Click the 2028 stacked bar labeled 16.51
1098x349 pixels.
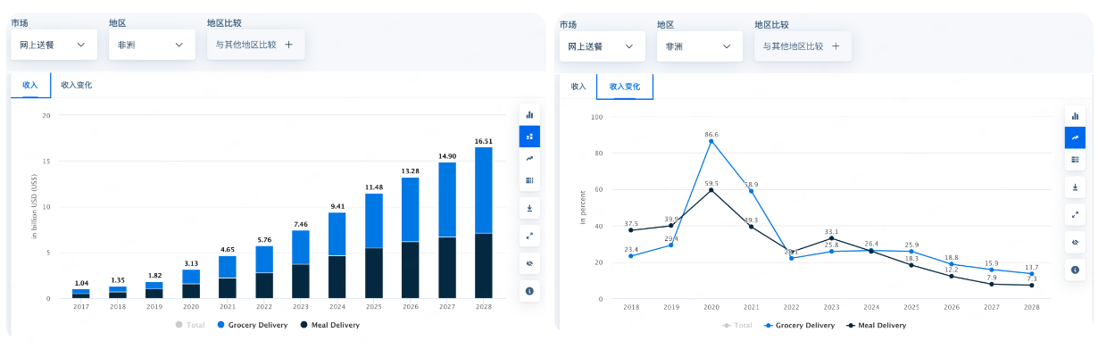pos(483,222)
